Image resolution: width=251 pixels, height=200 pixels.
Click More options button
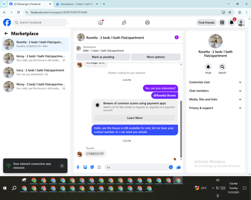tap(156, 57)
